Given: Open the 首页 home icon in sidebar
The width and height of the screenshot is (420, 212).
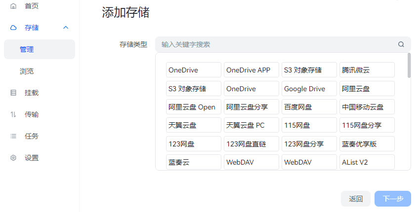Looking at the screenshot, I should 13,6.
